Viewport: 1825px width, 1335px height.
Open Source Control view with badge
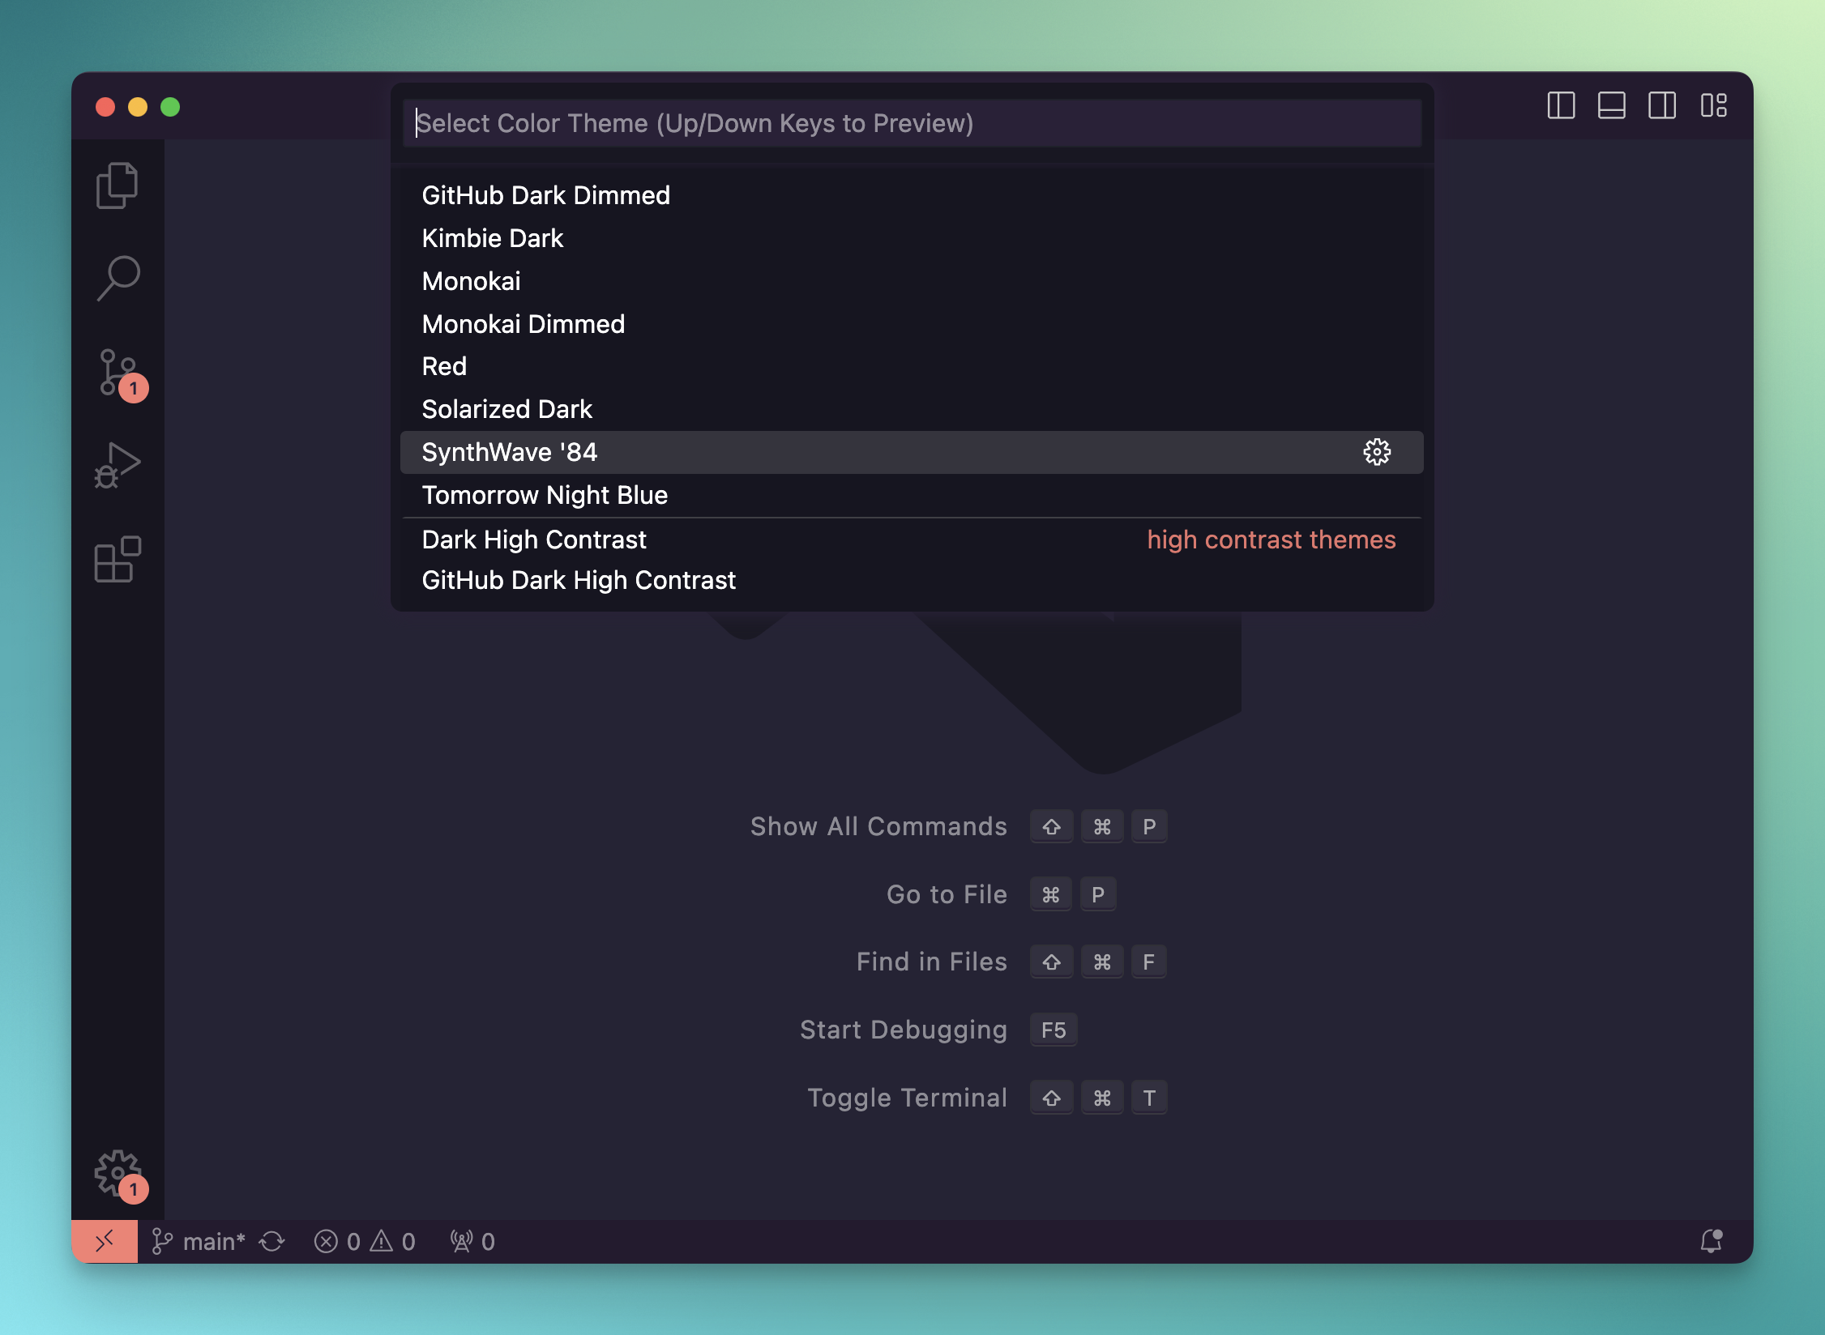(118, 373)
